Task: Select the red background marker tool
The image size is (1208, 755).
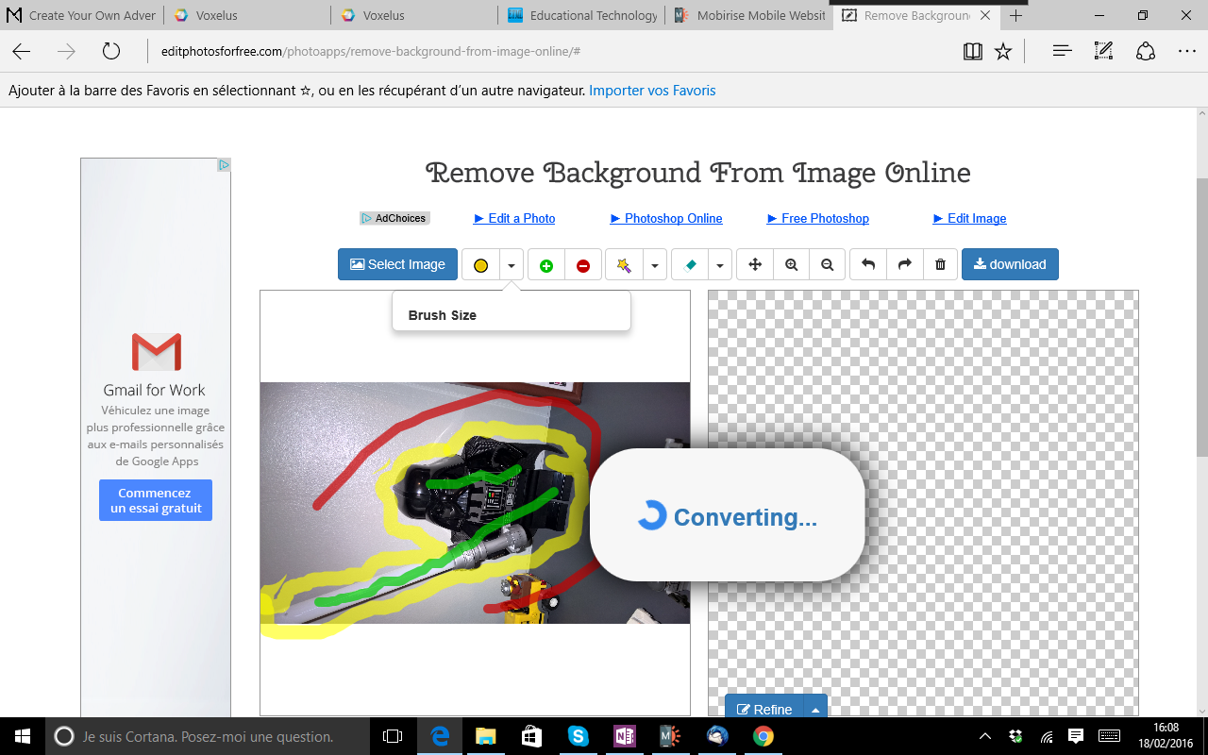Action: pyautogui.click(x=583, y=265)
